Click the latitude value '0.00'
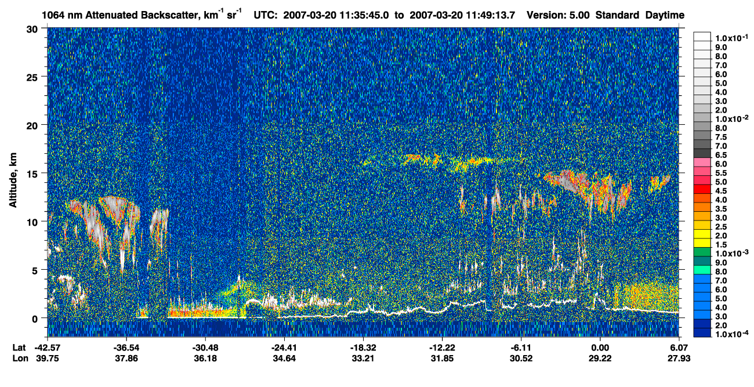The width and height of the screenshot is (754, 387). click(x=600, y=347)
